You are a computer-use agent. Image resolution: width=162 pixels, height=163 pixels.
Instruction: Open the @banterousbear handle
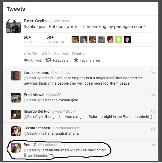(52, 145)
